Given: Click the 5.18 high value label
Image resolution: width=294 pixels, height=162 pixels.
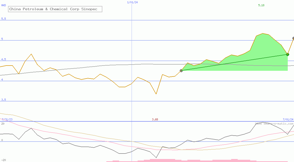Looking at the screenshot, I should 261,5.
